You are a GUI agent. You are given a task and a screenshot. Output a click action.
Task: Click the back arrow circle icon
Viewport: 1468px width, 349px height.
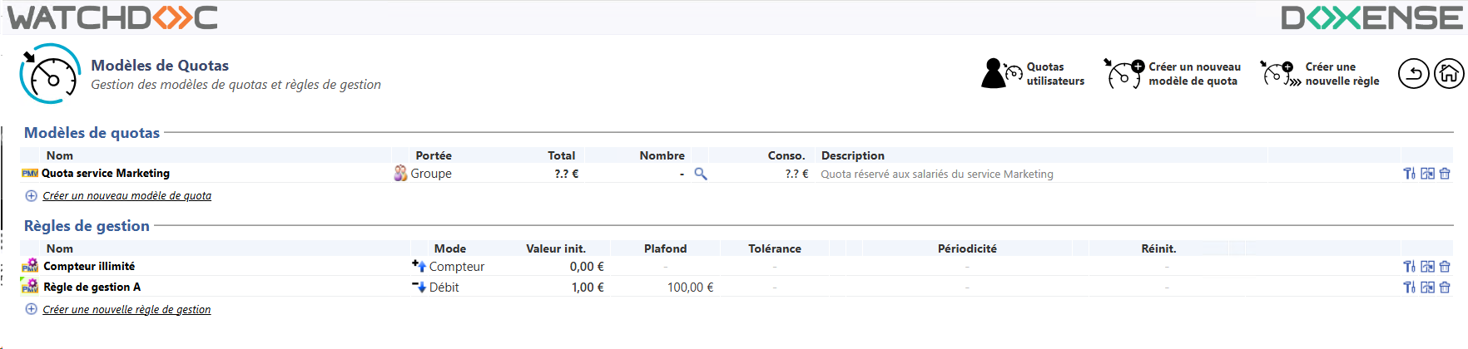coord(1413,74)
